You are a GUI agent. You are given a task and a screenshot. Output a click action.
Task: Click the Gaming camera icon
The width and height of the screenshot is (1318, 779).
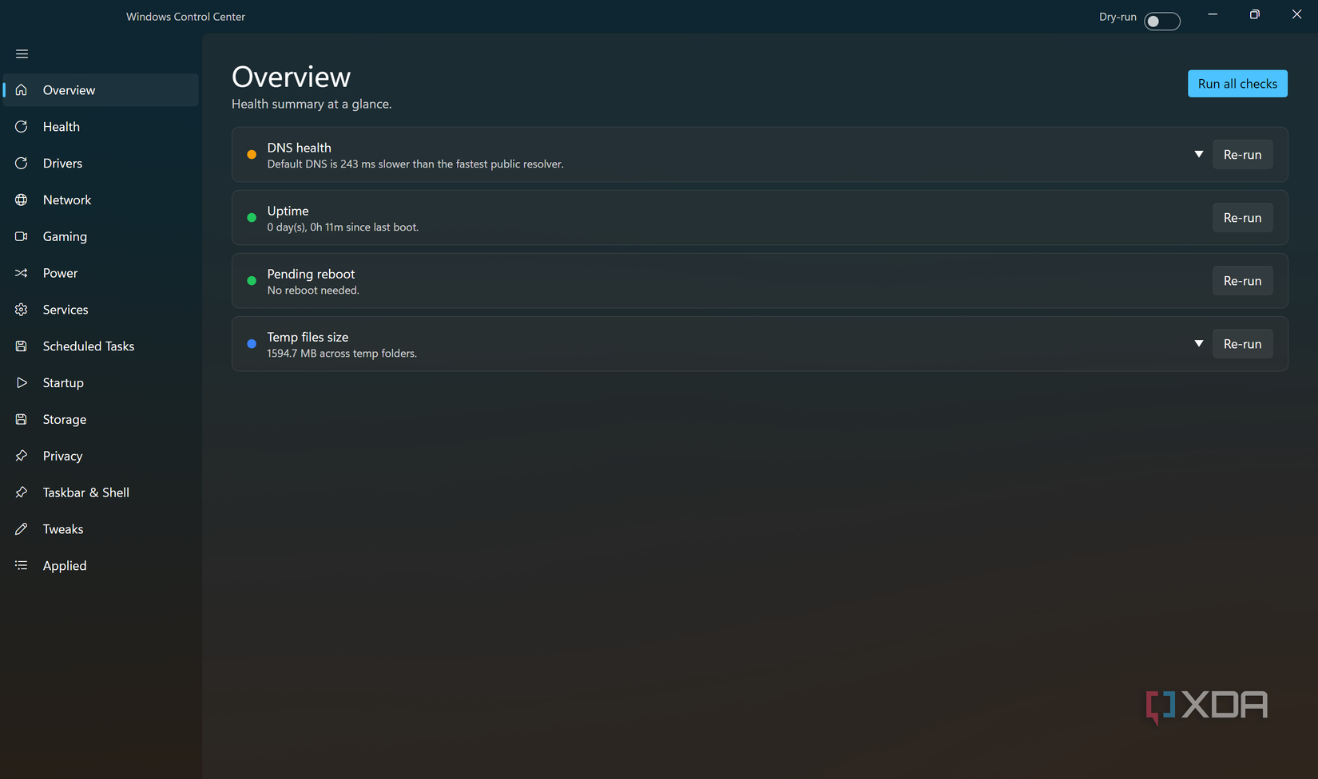tap(22, 236)
